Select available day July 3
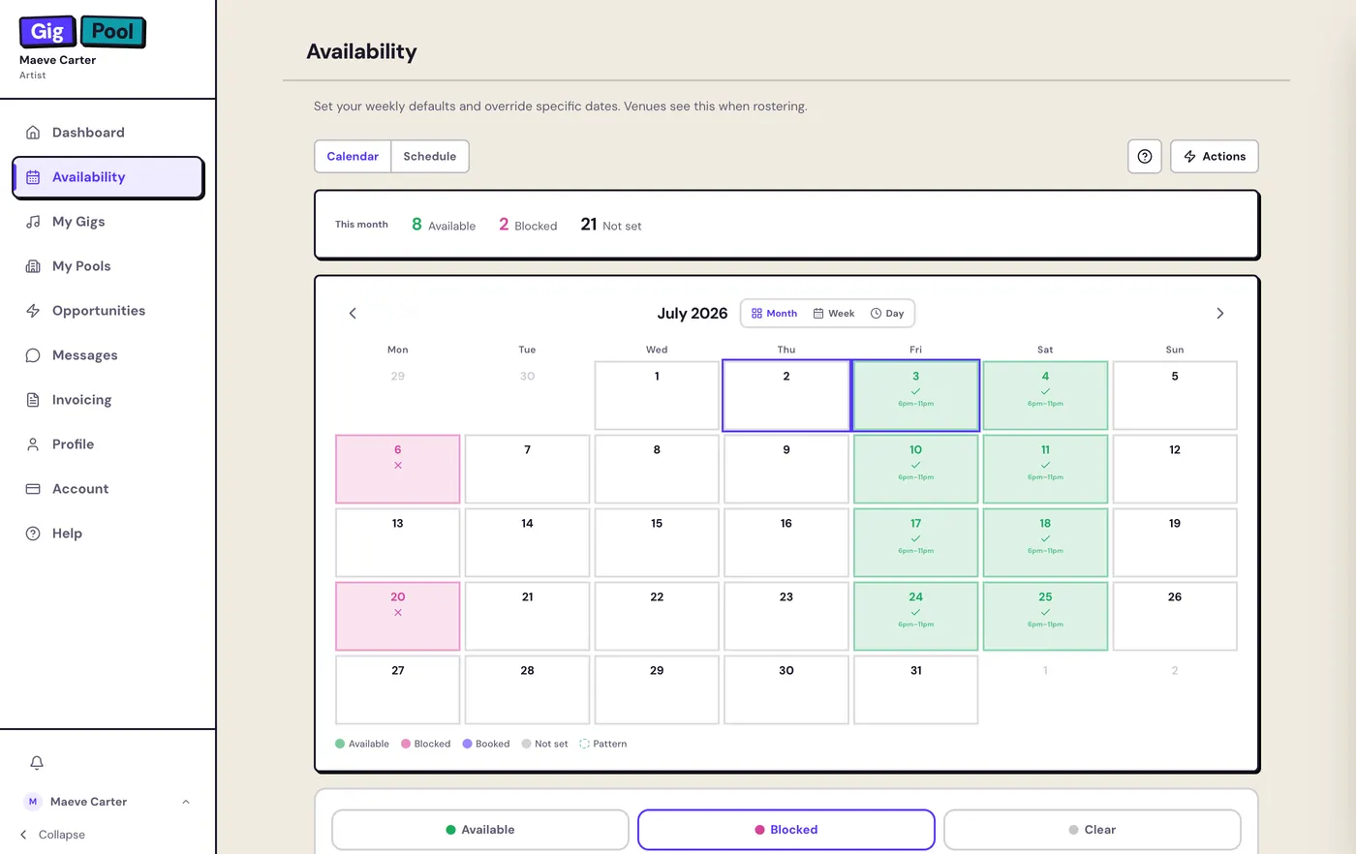 click(916, 395)
